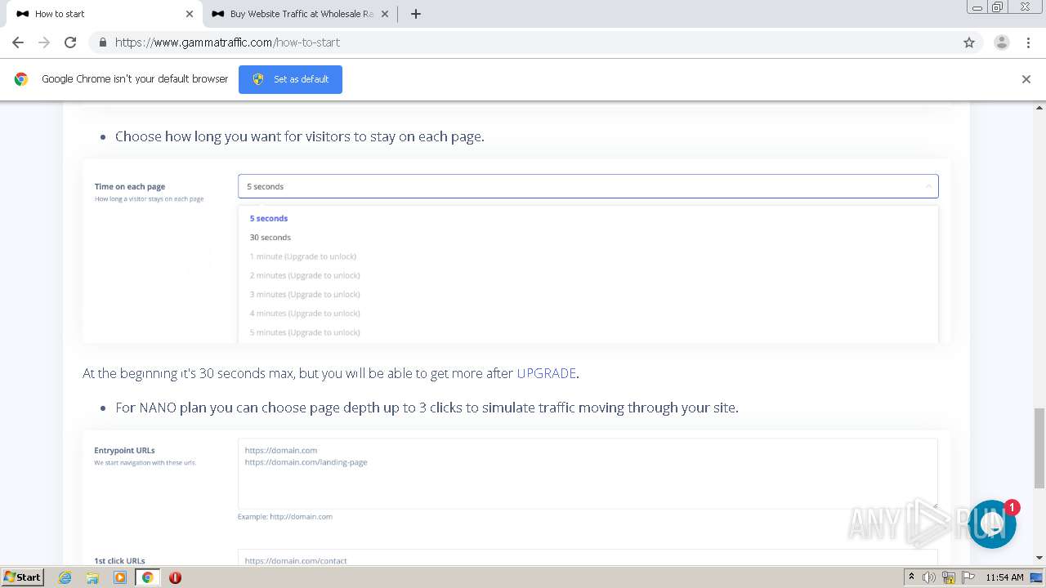Choose '4 minutes (Upgrade to unlock)' option
This screenshot has width=1046, height=588.
point(305,314)
